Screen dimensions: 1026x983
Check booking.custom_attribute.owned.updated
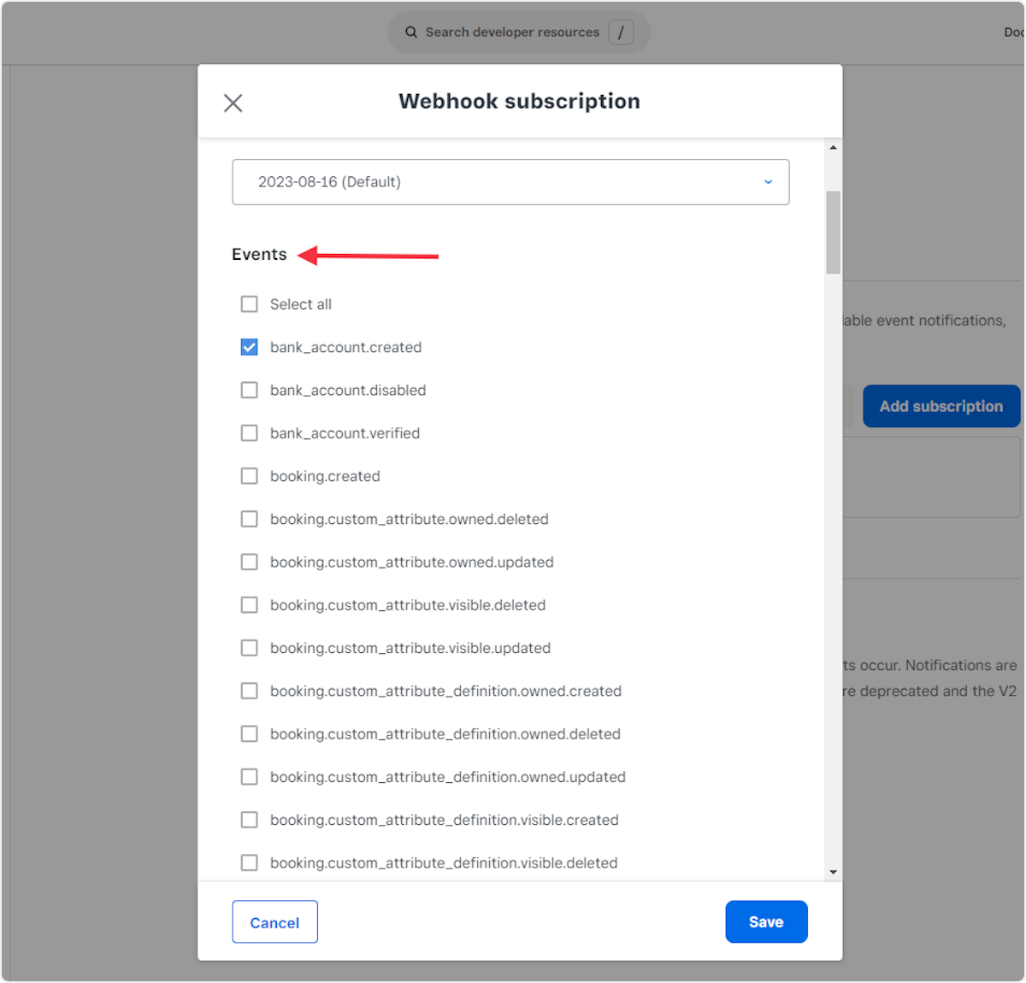click(249, 562)
